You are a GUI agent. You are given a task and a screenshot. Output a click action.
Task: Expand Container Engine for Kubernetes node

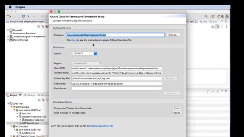point(8,37)
